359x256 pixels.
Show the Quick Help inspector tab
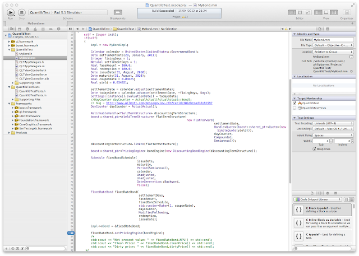click(x=328, y=29)
